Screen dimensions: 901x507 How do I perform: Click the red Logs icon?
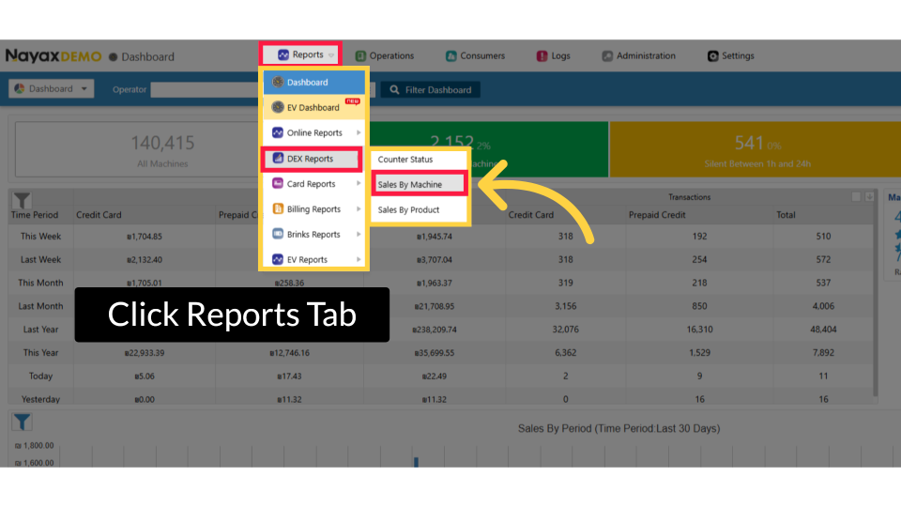coord(542,55)
